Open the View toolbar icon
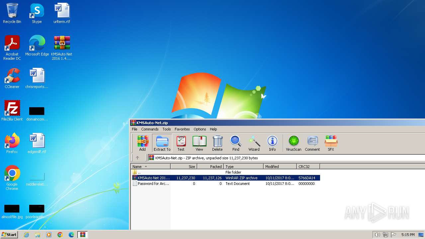This screenshot has height=239, width=425. 199,143
